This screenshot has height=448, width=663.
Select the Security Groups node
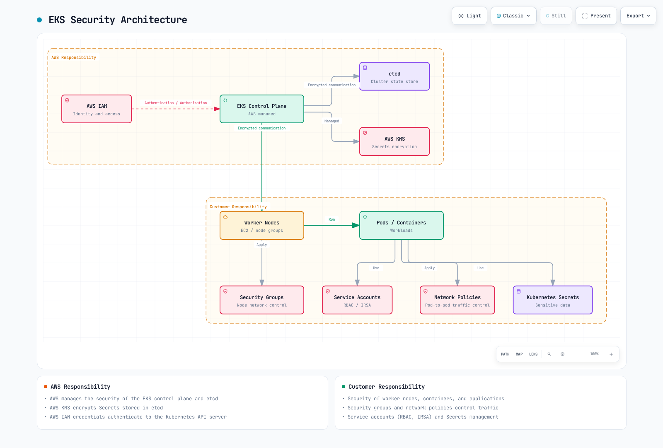click(x=262, y=300)
